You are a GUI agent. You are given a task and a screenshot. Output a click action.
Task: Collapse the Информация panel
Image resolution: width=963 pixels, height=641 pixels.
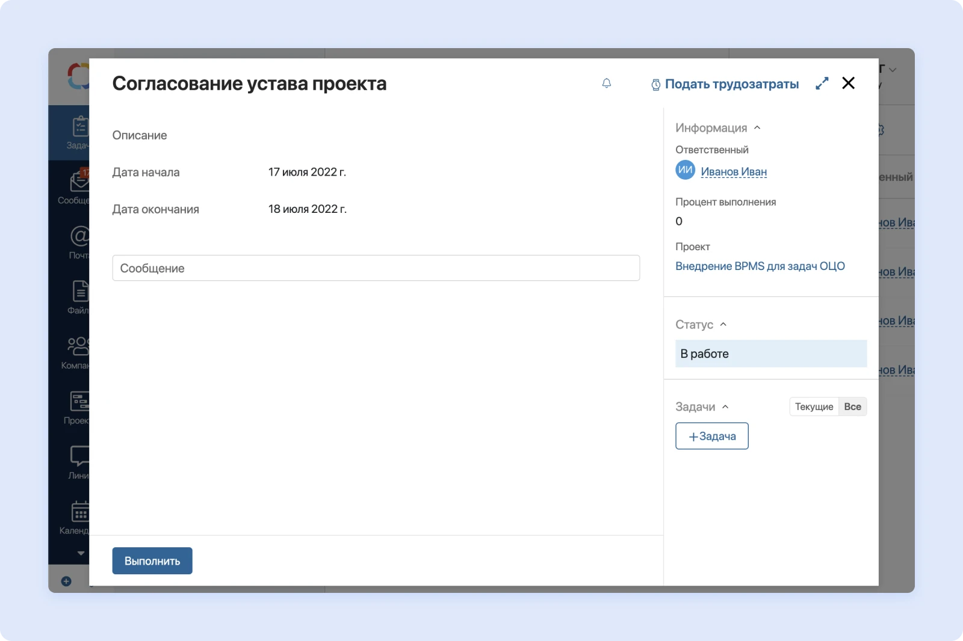pos(758,127)
